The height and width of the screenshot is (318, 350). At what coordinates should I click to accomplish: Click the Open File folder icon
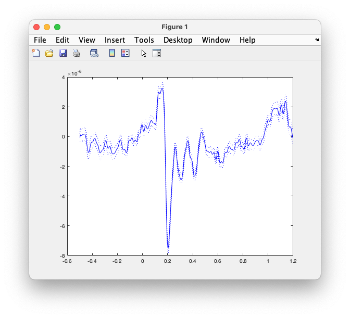pos(49,53)
